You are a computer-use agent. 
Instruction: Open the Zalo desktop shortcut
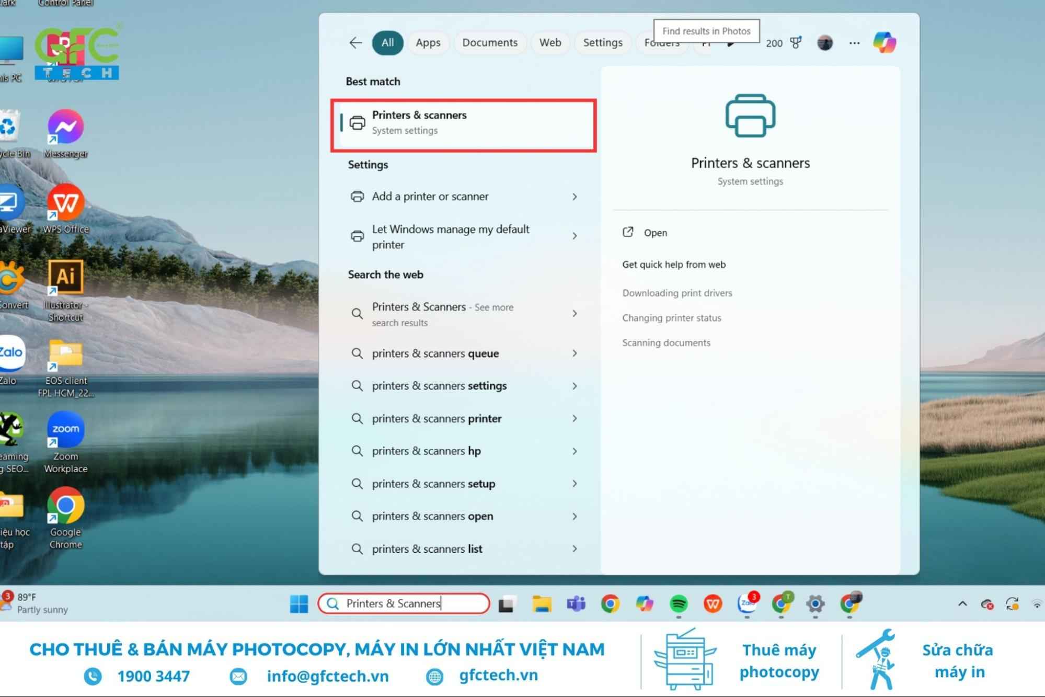(10, 360)
